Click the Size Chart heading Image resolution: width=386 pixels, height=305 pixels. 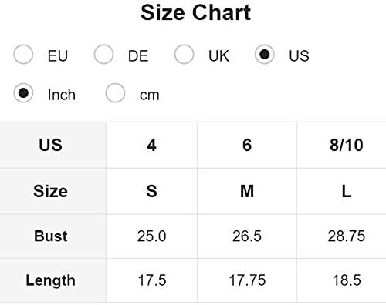coord(196,12)
